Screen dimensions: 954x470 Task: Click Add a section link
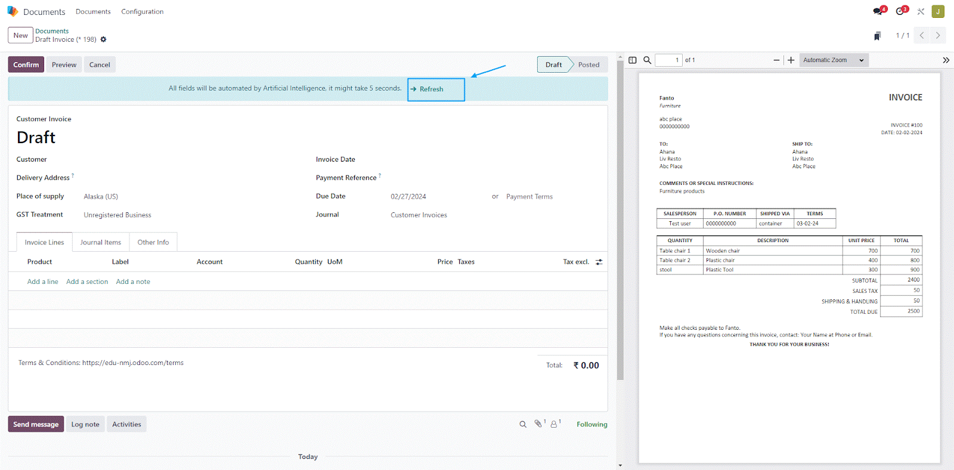tap(87, 282)
